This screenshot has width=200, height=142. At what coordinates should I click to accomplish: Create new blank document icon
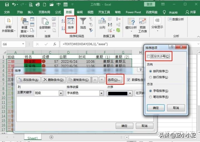pyautogui.click(x=44, y=5)
